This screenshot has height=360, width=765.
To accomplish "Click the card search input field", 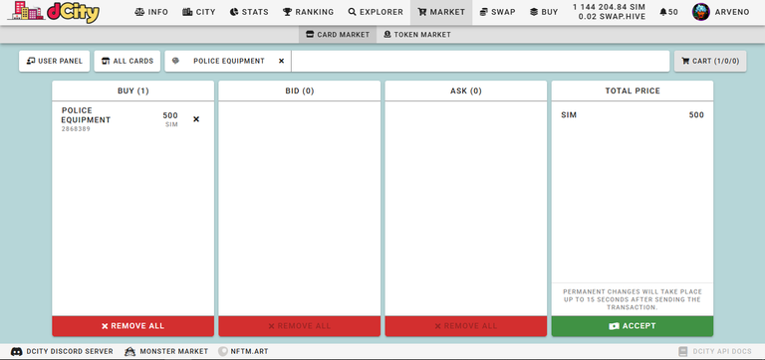I will [x=480, y=61].
